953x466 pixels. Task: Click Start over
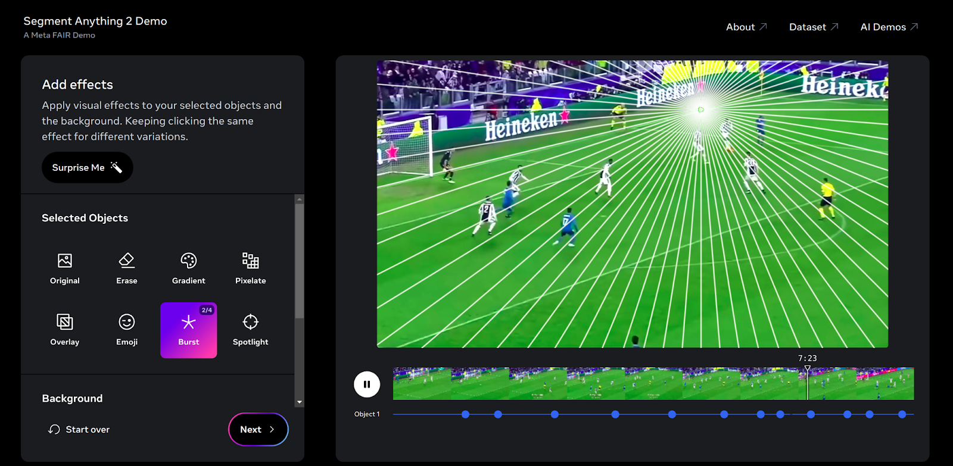(x=79, y=429)
